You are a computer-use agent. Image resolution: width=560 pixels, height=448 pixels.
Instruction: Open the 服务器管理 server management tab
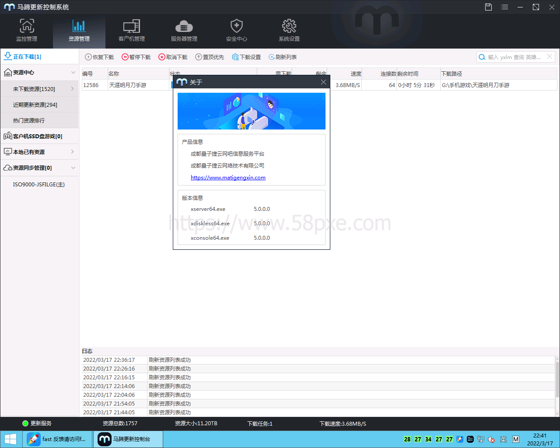tap(184, 31)
